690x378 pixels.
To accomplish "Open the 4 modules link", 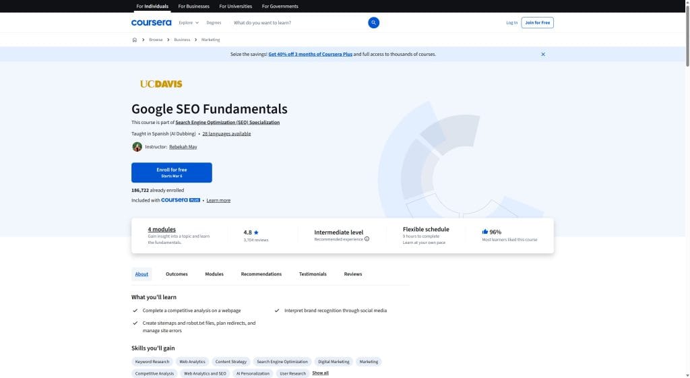I will (162, 229).
